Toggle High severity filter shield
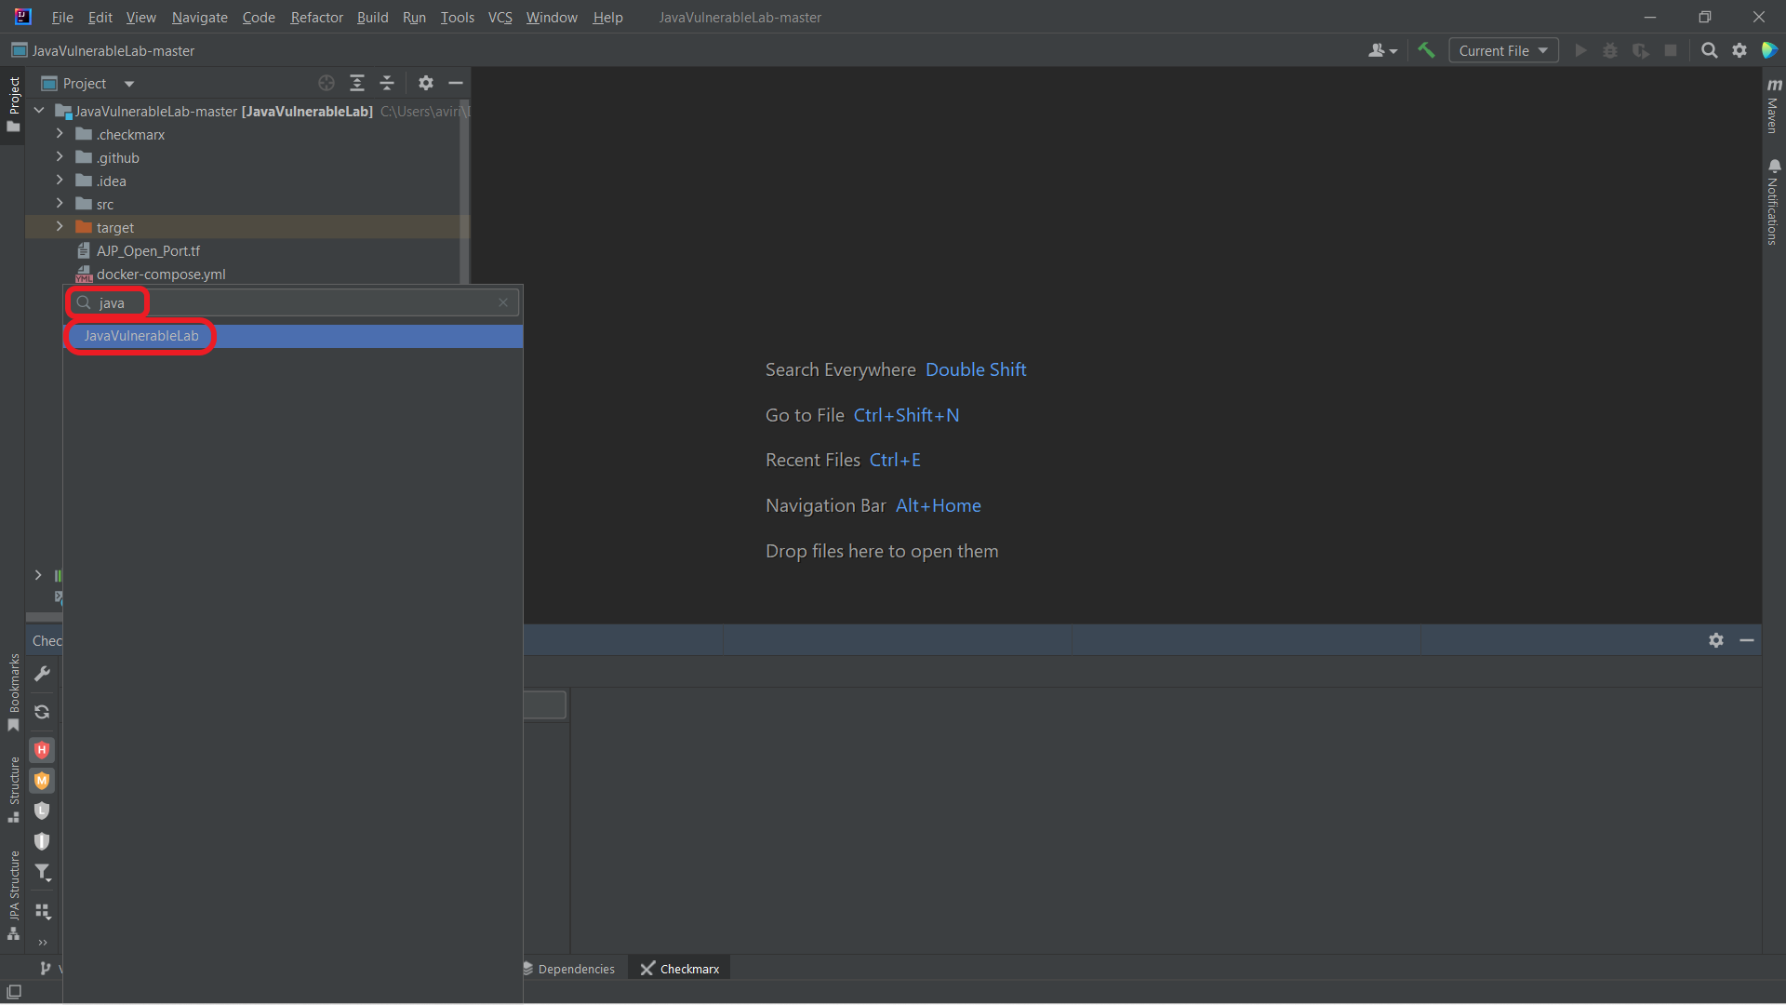1786x1005 pixels. (42, 750)
